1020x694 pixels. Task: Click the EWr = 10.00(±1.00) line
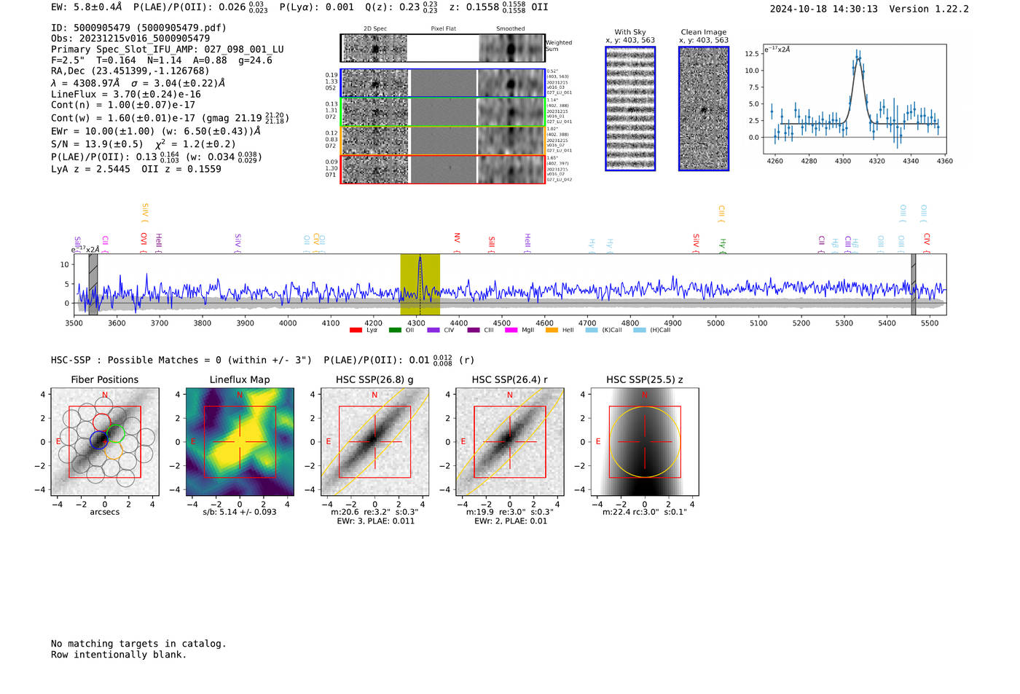(x=156, y=131)
